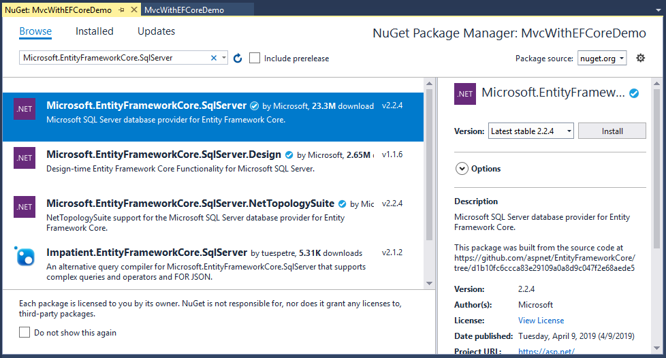Click package list scrollbar down arrow
The width and height of the screenshot is (666, 358).
click(x=429, y=283)
